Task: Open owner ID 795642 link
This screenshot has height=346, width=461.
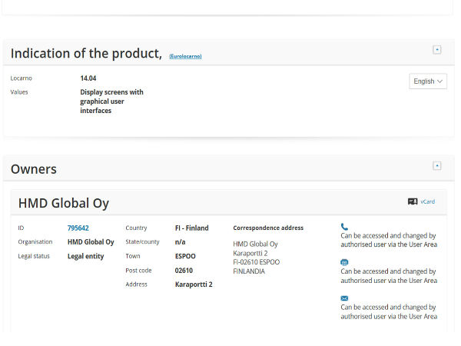Action: 78,228
